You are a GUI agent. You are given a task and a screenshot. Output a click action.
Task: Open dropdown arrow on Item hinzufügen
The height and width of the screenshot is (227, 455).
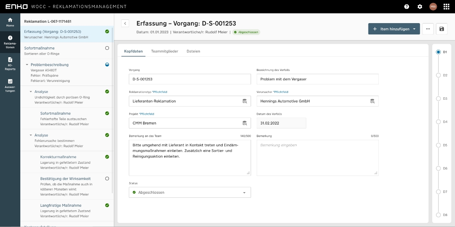tap(414, 29)
